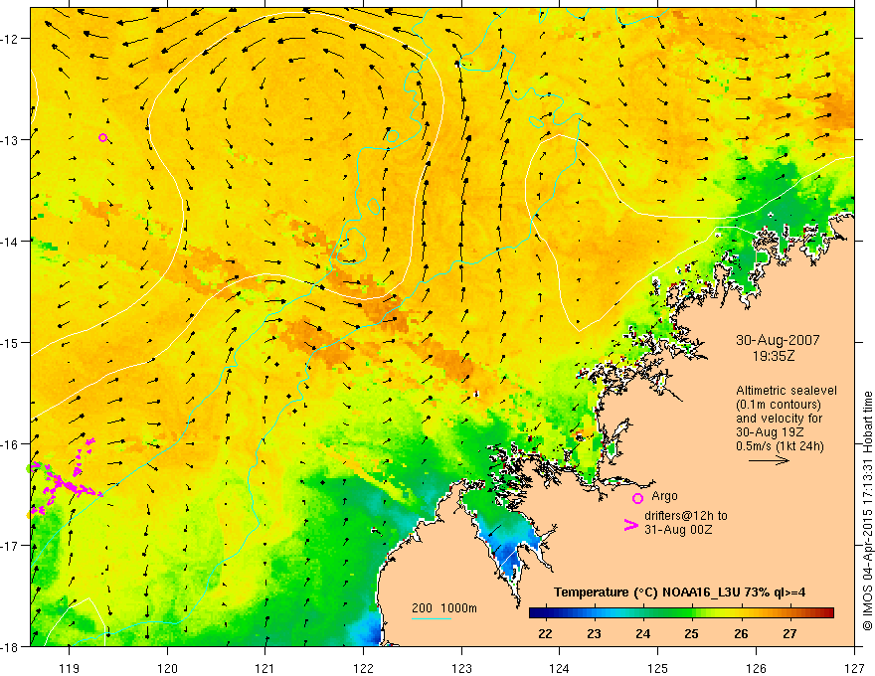
Task: Click longitude axis label '123'
Action: tap(461, 668)
